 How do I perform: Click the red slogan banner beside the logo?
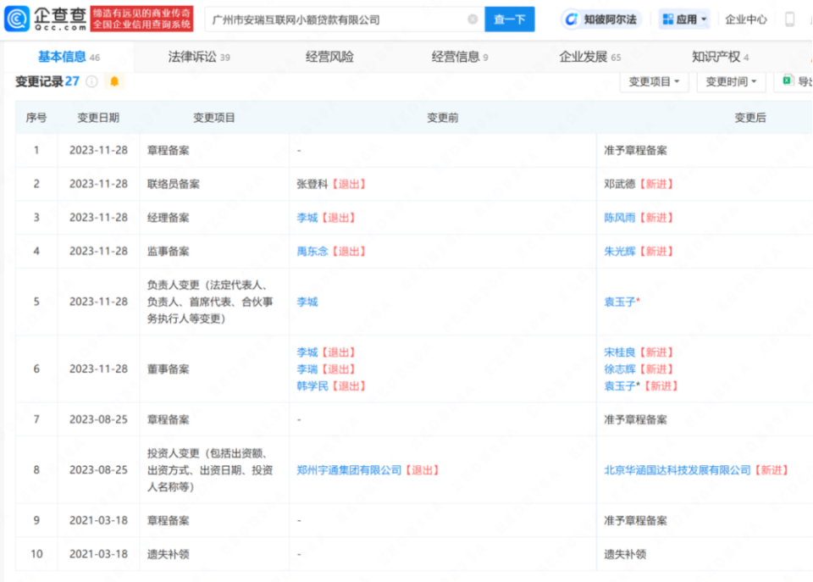pyautogui.click(x=142, y=19)
